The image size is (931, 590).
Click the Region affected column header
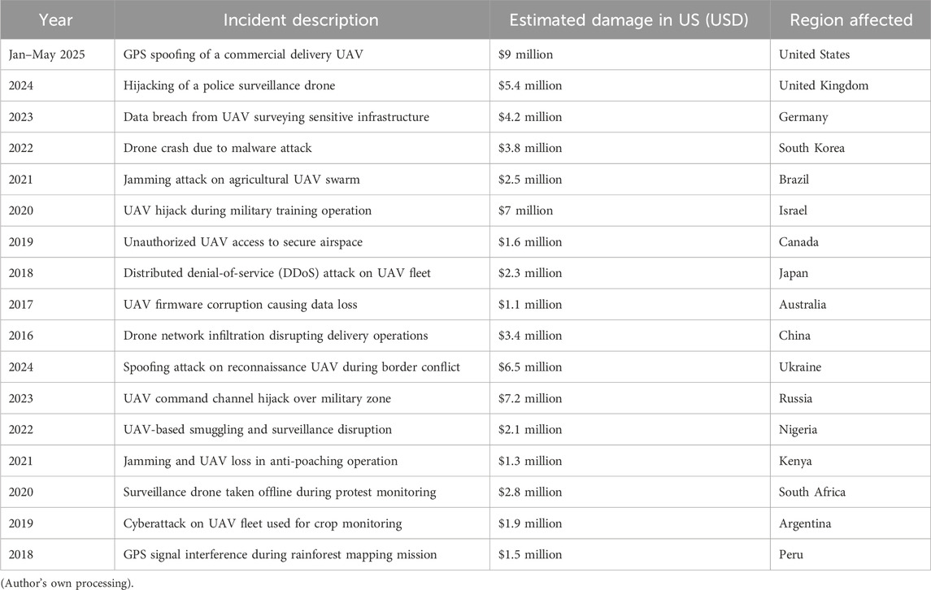point(850,20)
